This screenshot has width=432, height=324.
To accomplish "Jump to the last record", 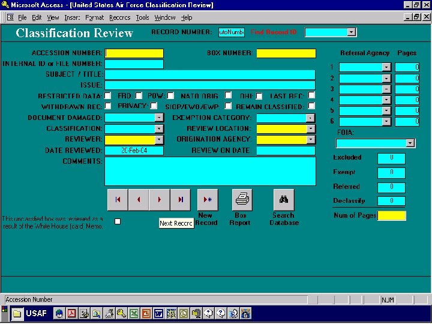I will [180, 200].
